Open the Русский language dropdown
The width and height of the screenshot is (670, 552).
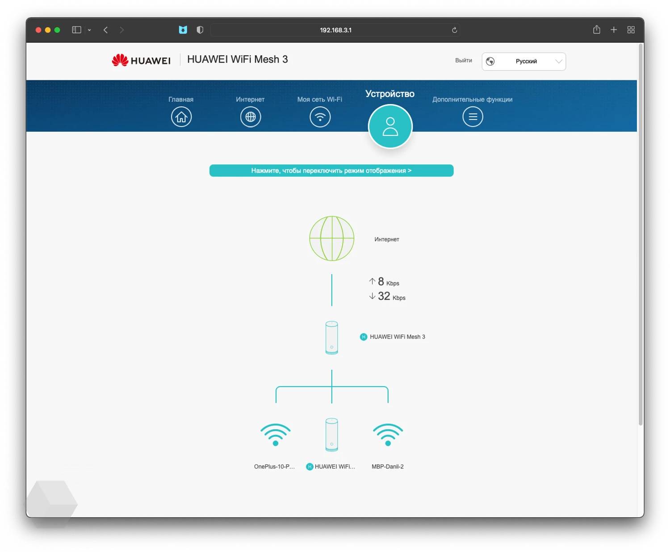(523, 61)
